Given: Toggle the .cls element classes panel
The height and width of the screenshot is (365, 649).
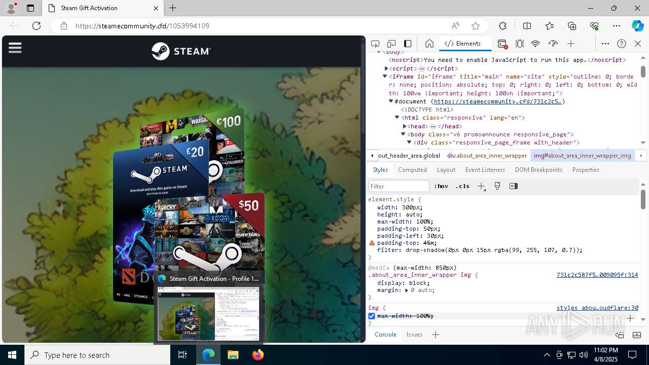Looking at the screenshot, I should pos(462,186).
